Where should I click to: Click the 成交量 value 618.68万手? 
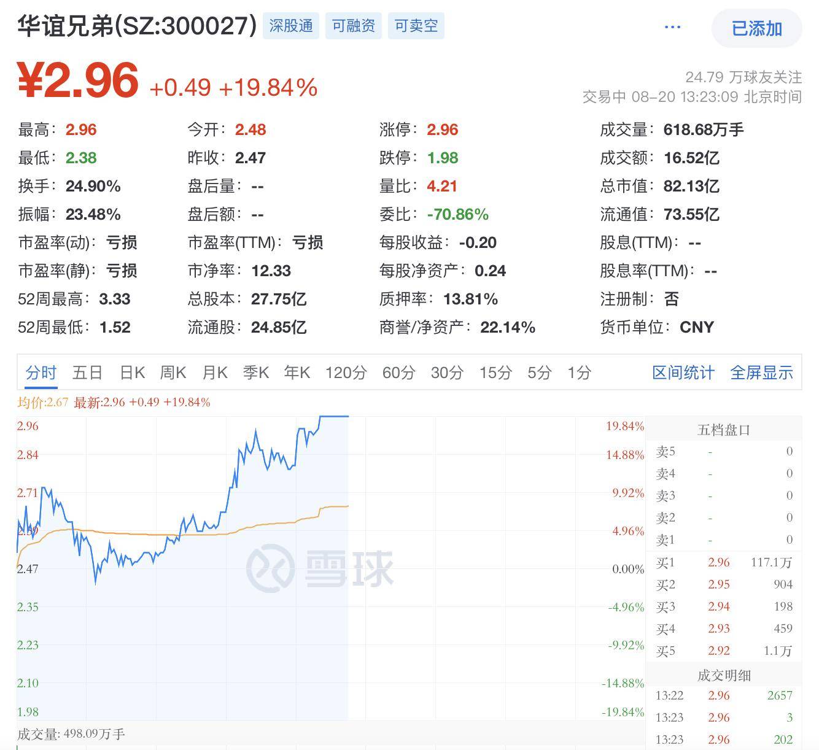tap(704, 130)
